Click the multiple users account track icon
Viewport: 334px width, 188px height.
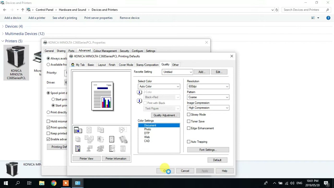[100, 149]
